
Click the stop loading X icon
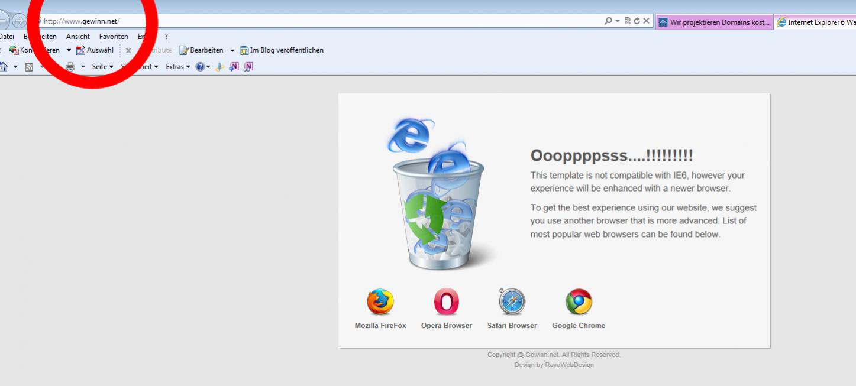click(646, 21)
